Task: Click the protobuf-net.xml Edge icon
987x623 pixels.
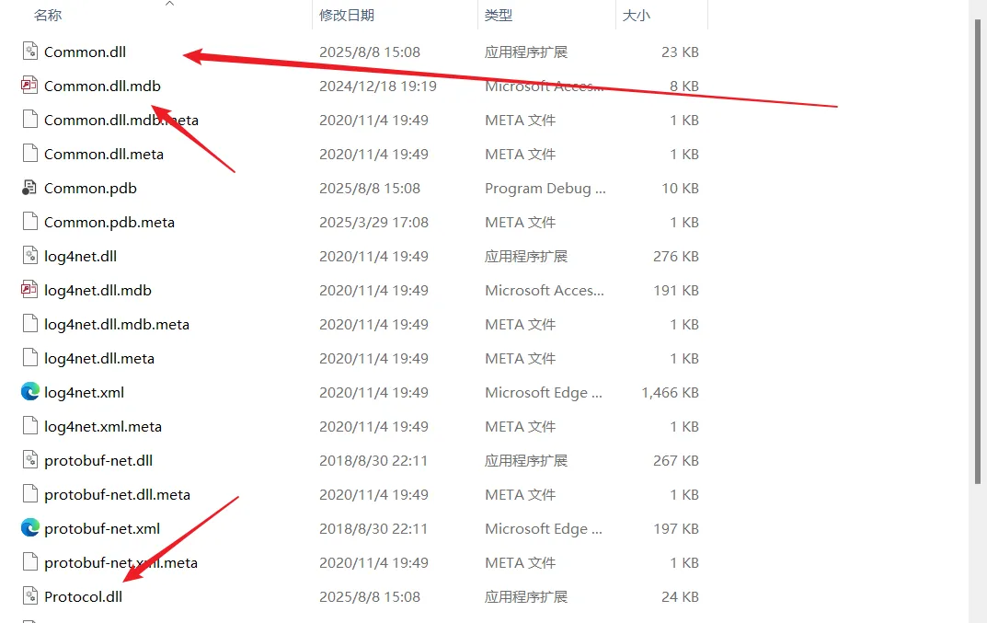Action: pos(30,528)
